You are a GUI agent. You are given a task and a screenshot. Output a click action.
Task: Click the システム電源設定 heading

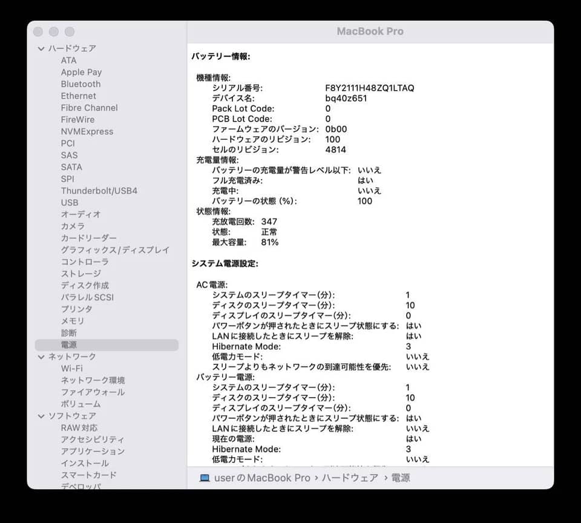pos(225,264)
